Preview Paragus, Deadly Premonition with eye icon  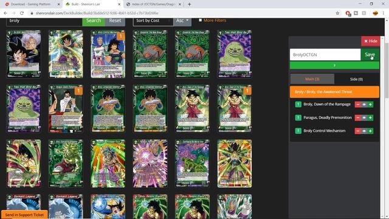point(364,117)
